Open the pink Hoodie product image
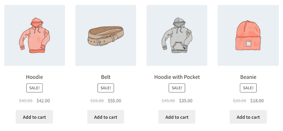This screenshot has height=131, width=283. click(34, 35)
